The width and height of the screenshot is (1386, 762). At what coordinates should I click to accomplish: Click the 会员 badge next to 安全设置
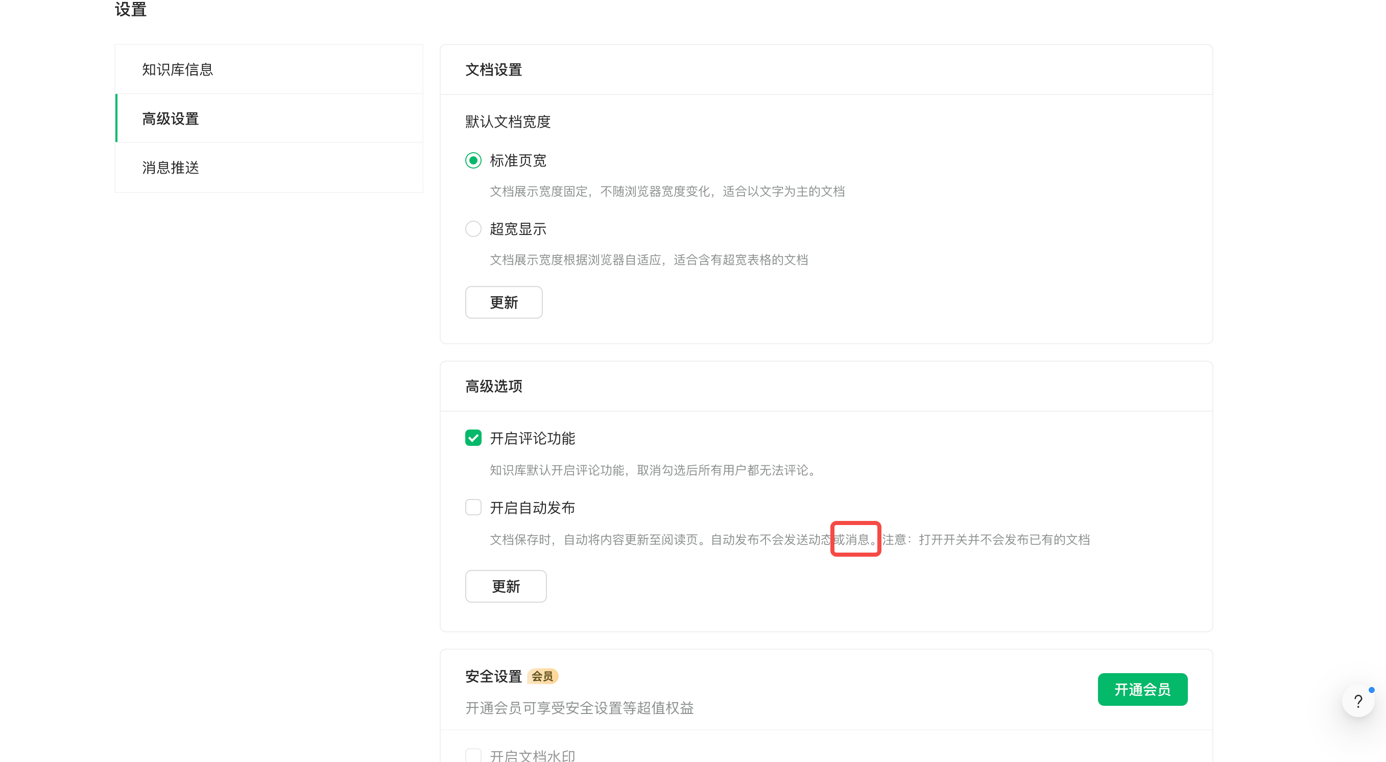coord(542,676)
